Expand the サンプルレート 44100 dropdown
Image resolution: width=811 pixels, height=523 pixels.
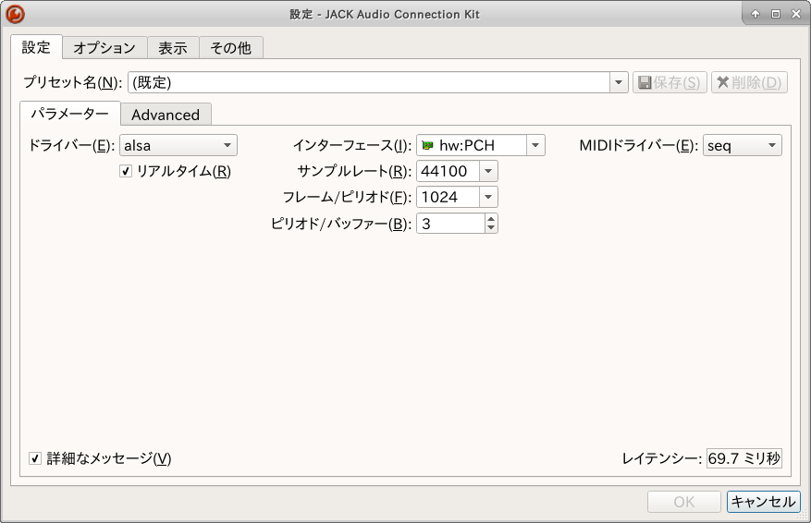pos(488,171)
